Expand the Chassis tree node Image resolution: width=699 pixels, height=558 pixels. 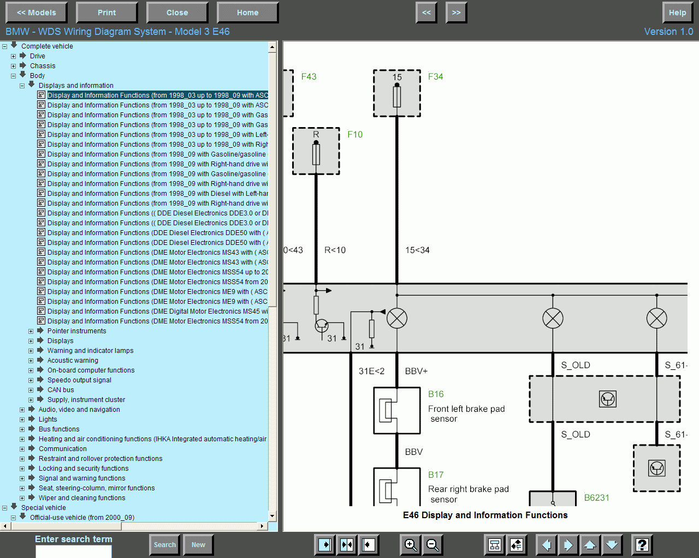coord(14,66)
